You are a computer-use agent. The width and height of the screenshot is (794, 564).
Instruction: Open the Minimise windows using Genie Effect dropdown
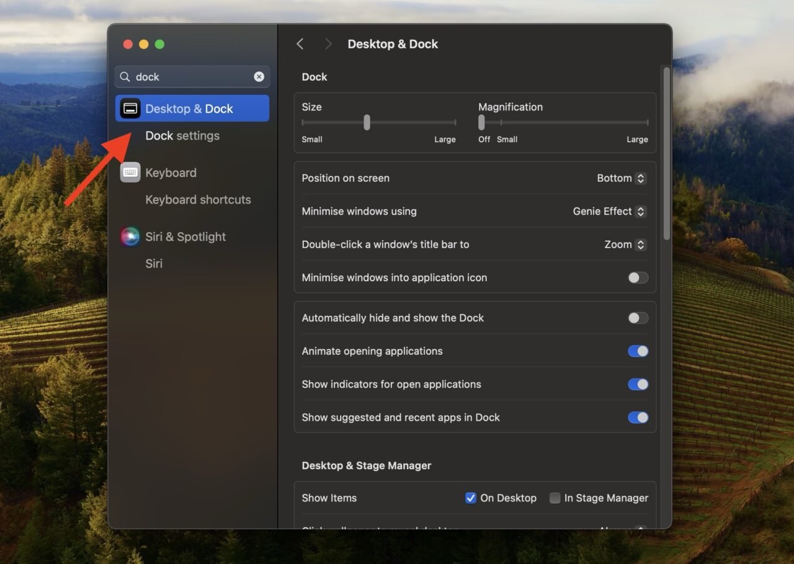(x=609, y=211)
